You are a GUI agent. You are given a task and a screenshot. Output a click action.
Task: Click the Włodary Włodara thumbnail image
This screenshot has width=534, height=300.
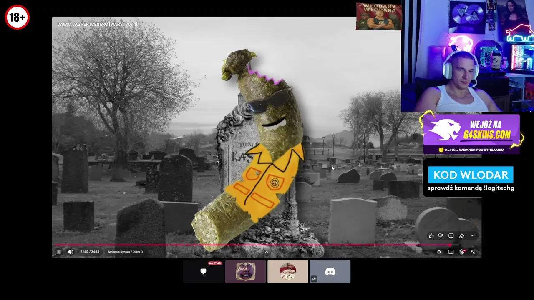coord(378,16)
